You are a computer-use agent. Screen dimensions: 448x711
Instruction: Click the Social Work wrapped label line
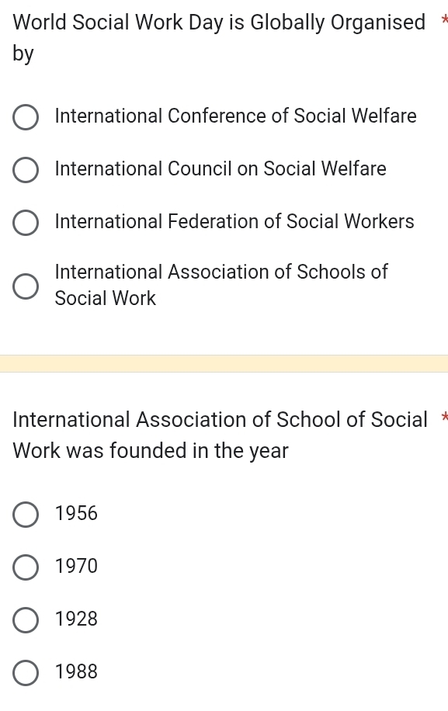point(105,298)
